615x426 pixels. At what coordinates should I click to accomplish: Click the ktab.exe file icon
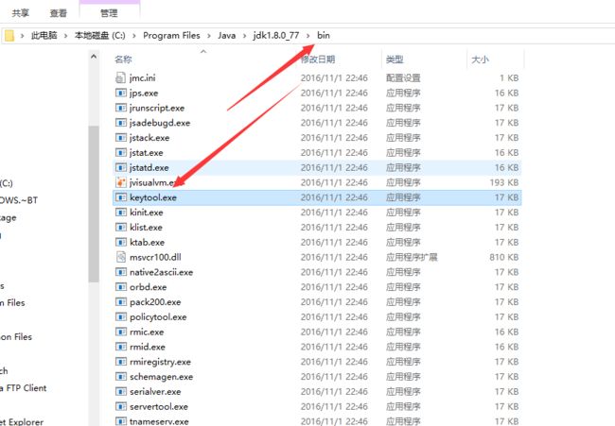point(120,242)
